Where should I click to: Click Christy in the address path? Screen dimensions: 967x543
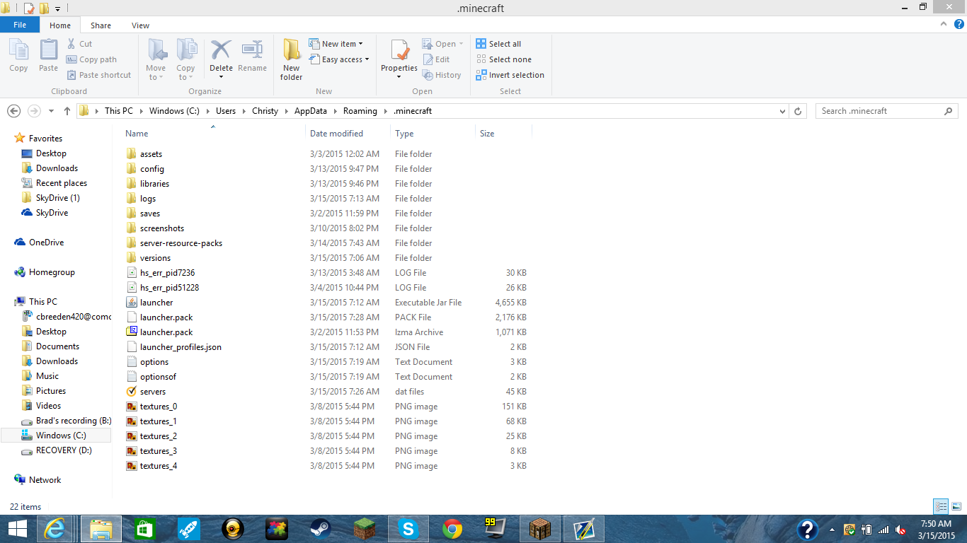pyautogui.click(x=265, y=111)
